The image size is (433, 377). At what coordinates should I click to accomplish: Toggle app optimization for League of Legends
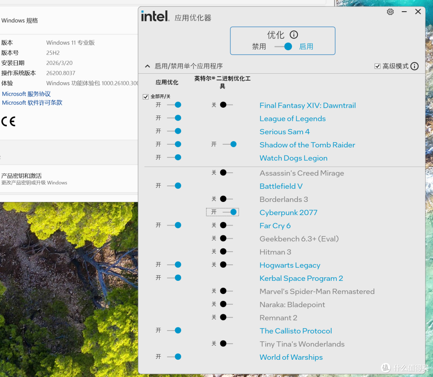coord(174,118)
